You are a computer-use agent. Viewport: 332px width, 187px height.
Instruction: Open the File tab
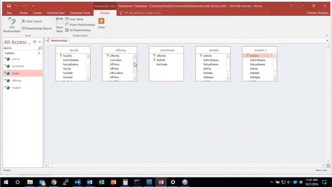point(9,13)
